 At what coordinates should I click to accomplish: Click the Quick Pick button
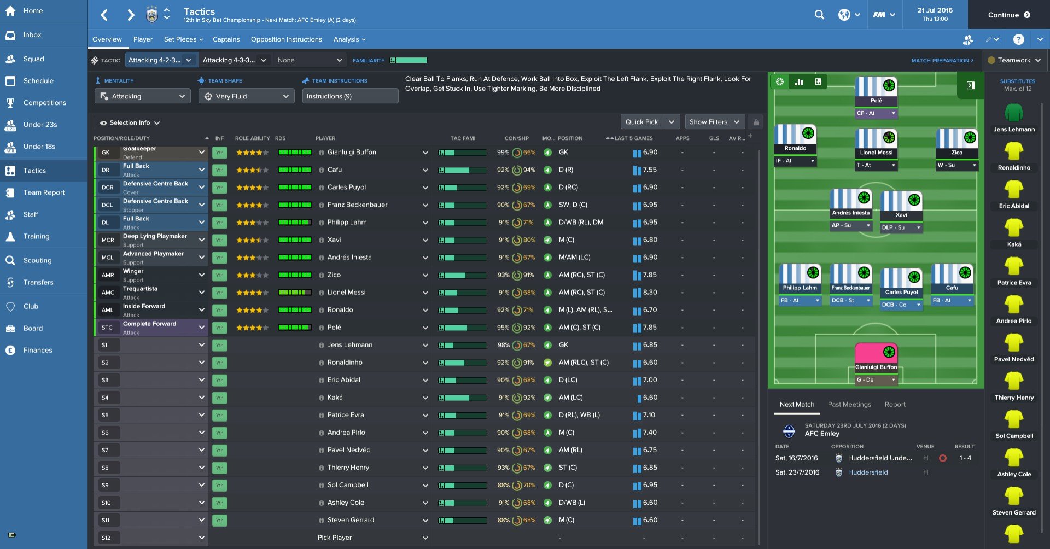pyautogui.click(x=641, y=122)
